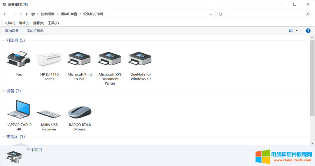This screenshot has width=315, height=166.
Task: Open the view options dropdown arrow
Action: (x=297, y=31)
